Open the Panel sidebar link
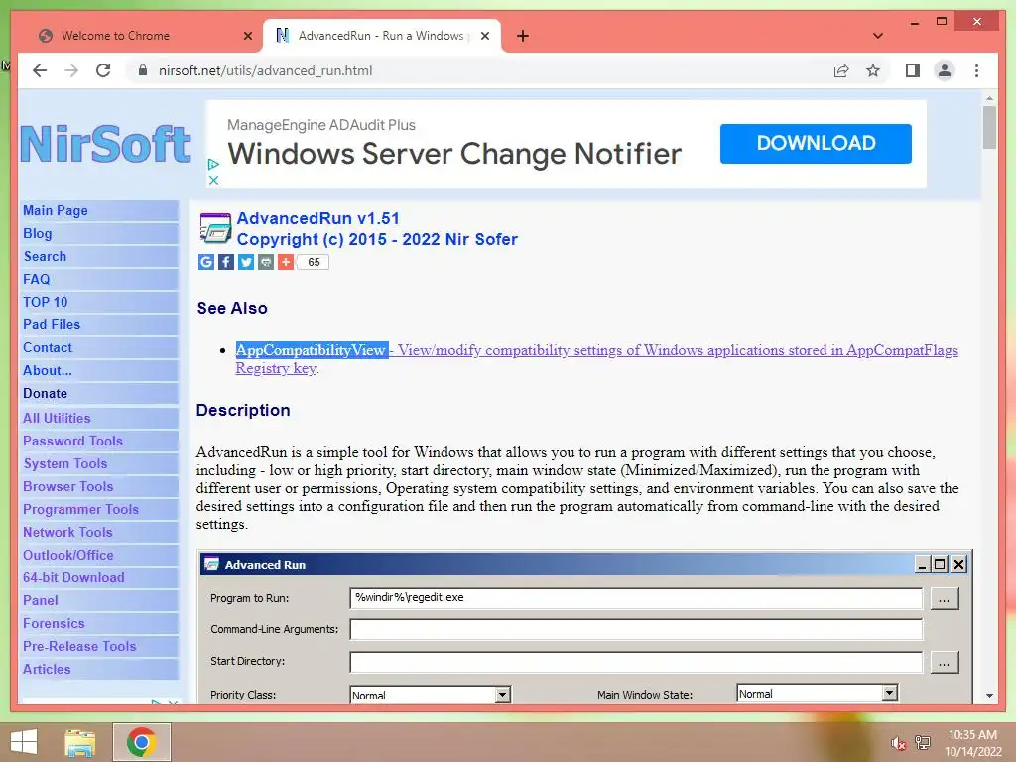Image resolution: width=1016 pixels, height=762 pixels. 40,600
